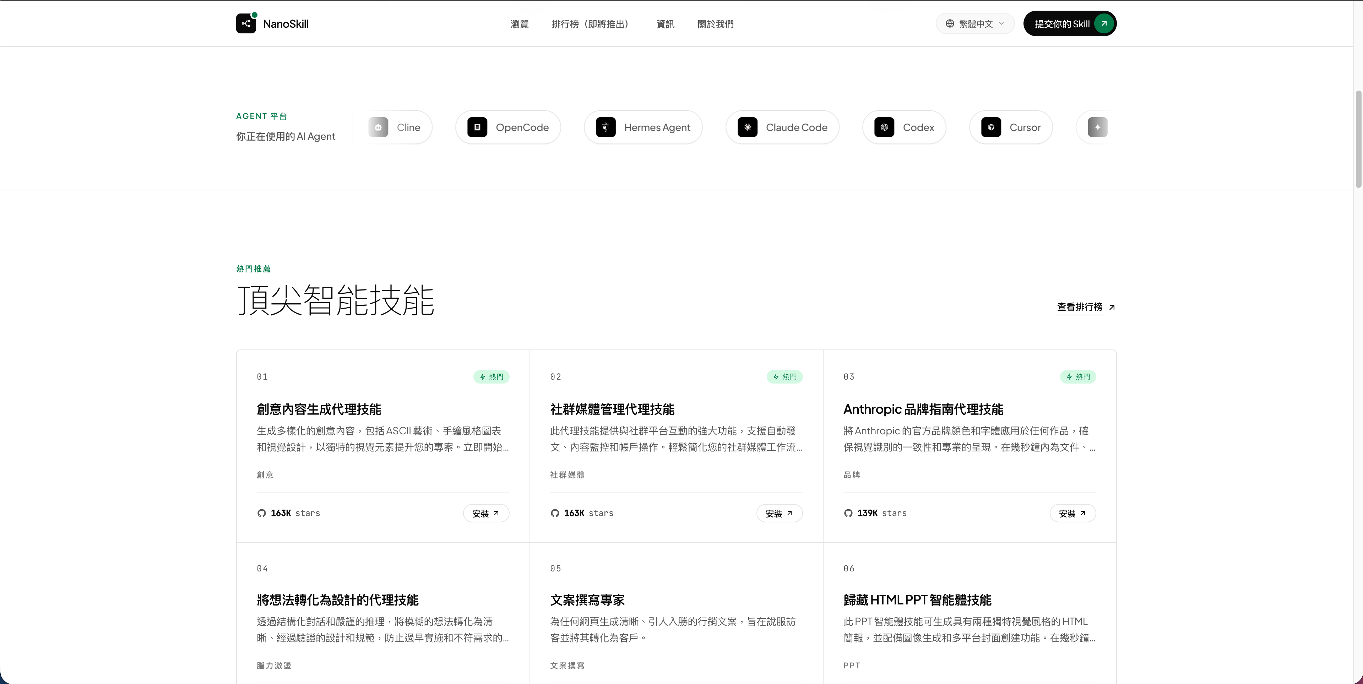1363x684 pixels.
Task: Install the 創意內容生成代理技能 skill
Action: tap(486, 513)
